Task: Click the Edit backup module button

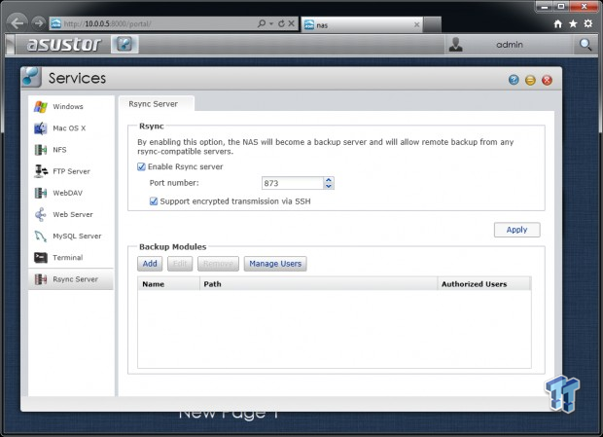Action: [x=180, y=264]
